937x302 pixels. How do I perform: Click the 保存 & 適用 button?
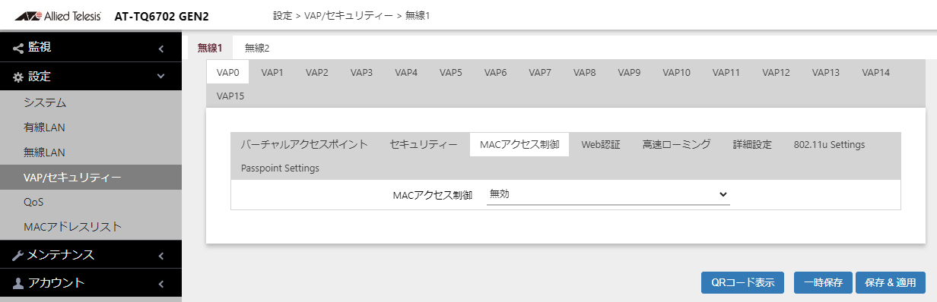pyautogui.click(x=891, y=282)
